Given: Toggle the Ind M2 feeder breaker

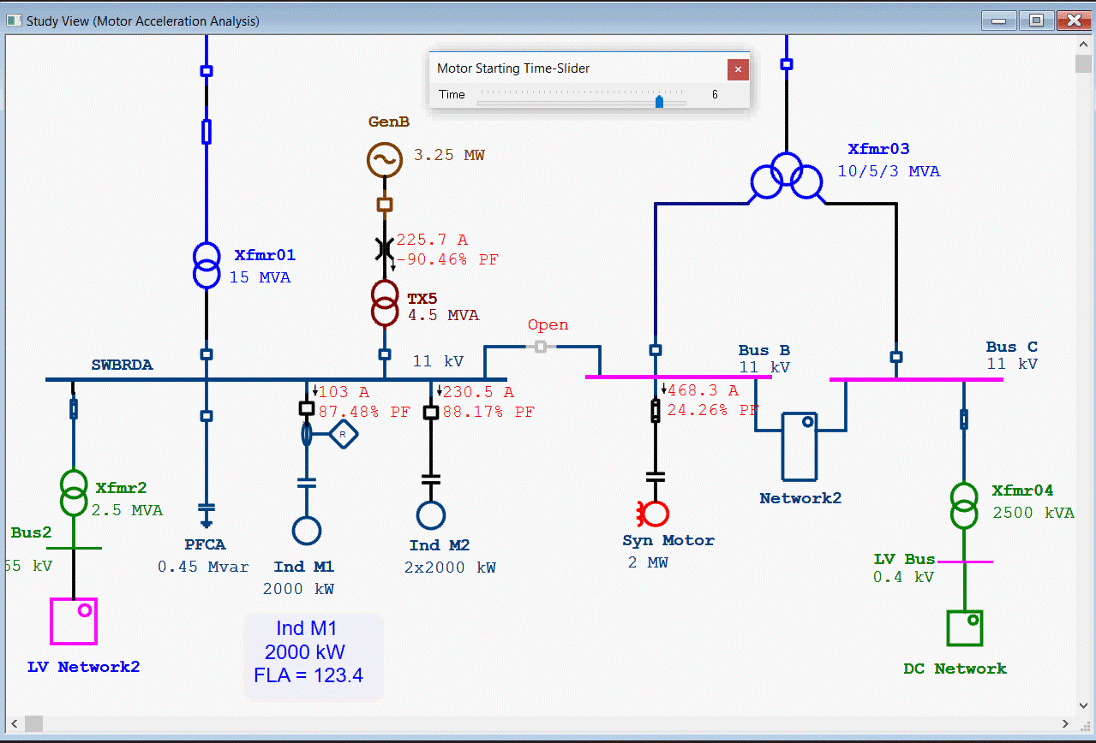Looking at the screenshot, I should (x=431, y=413).
